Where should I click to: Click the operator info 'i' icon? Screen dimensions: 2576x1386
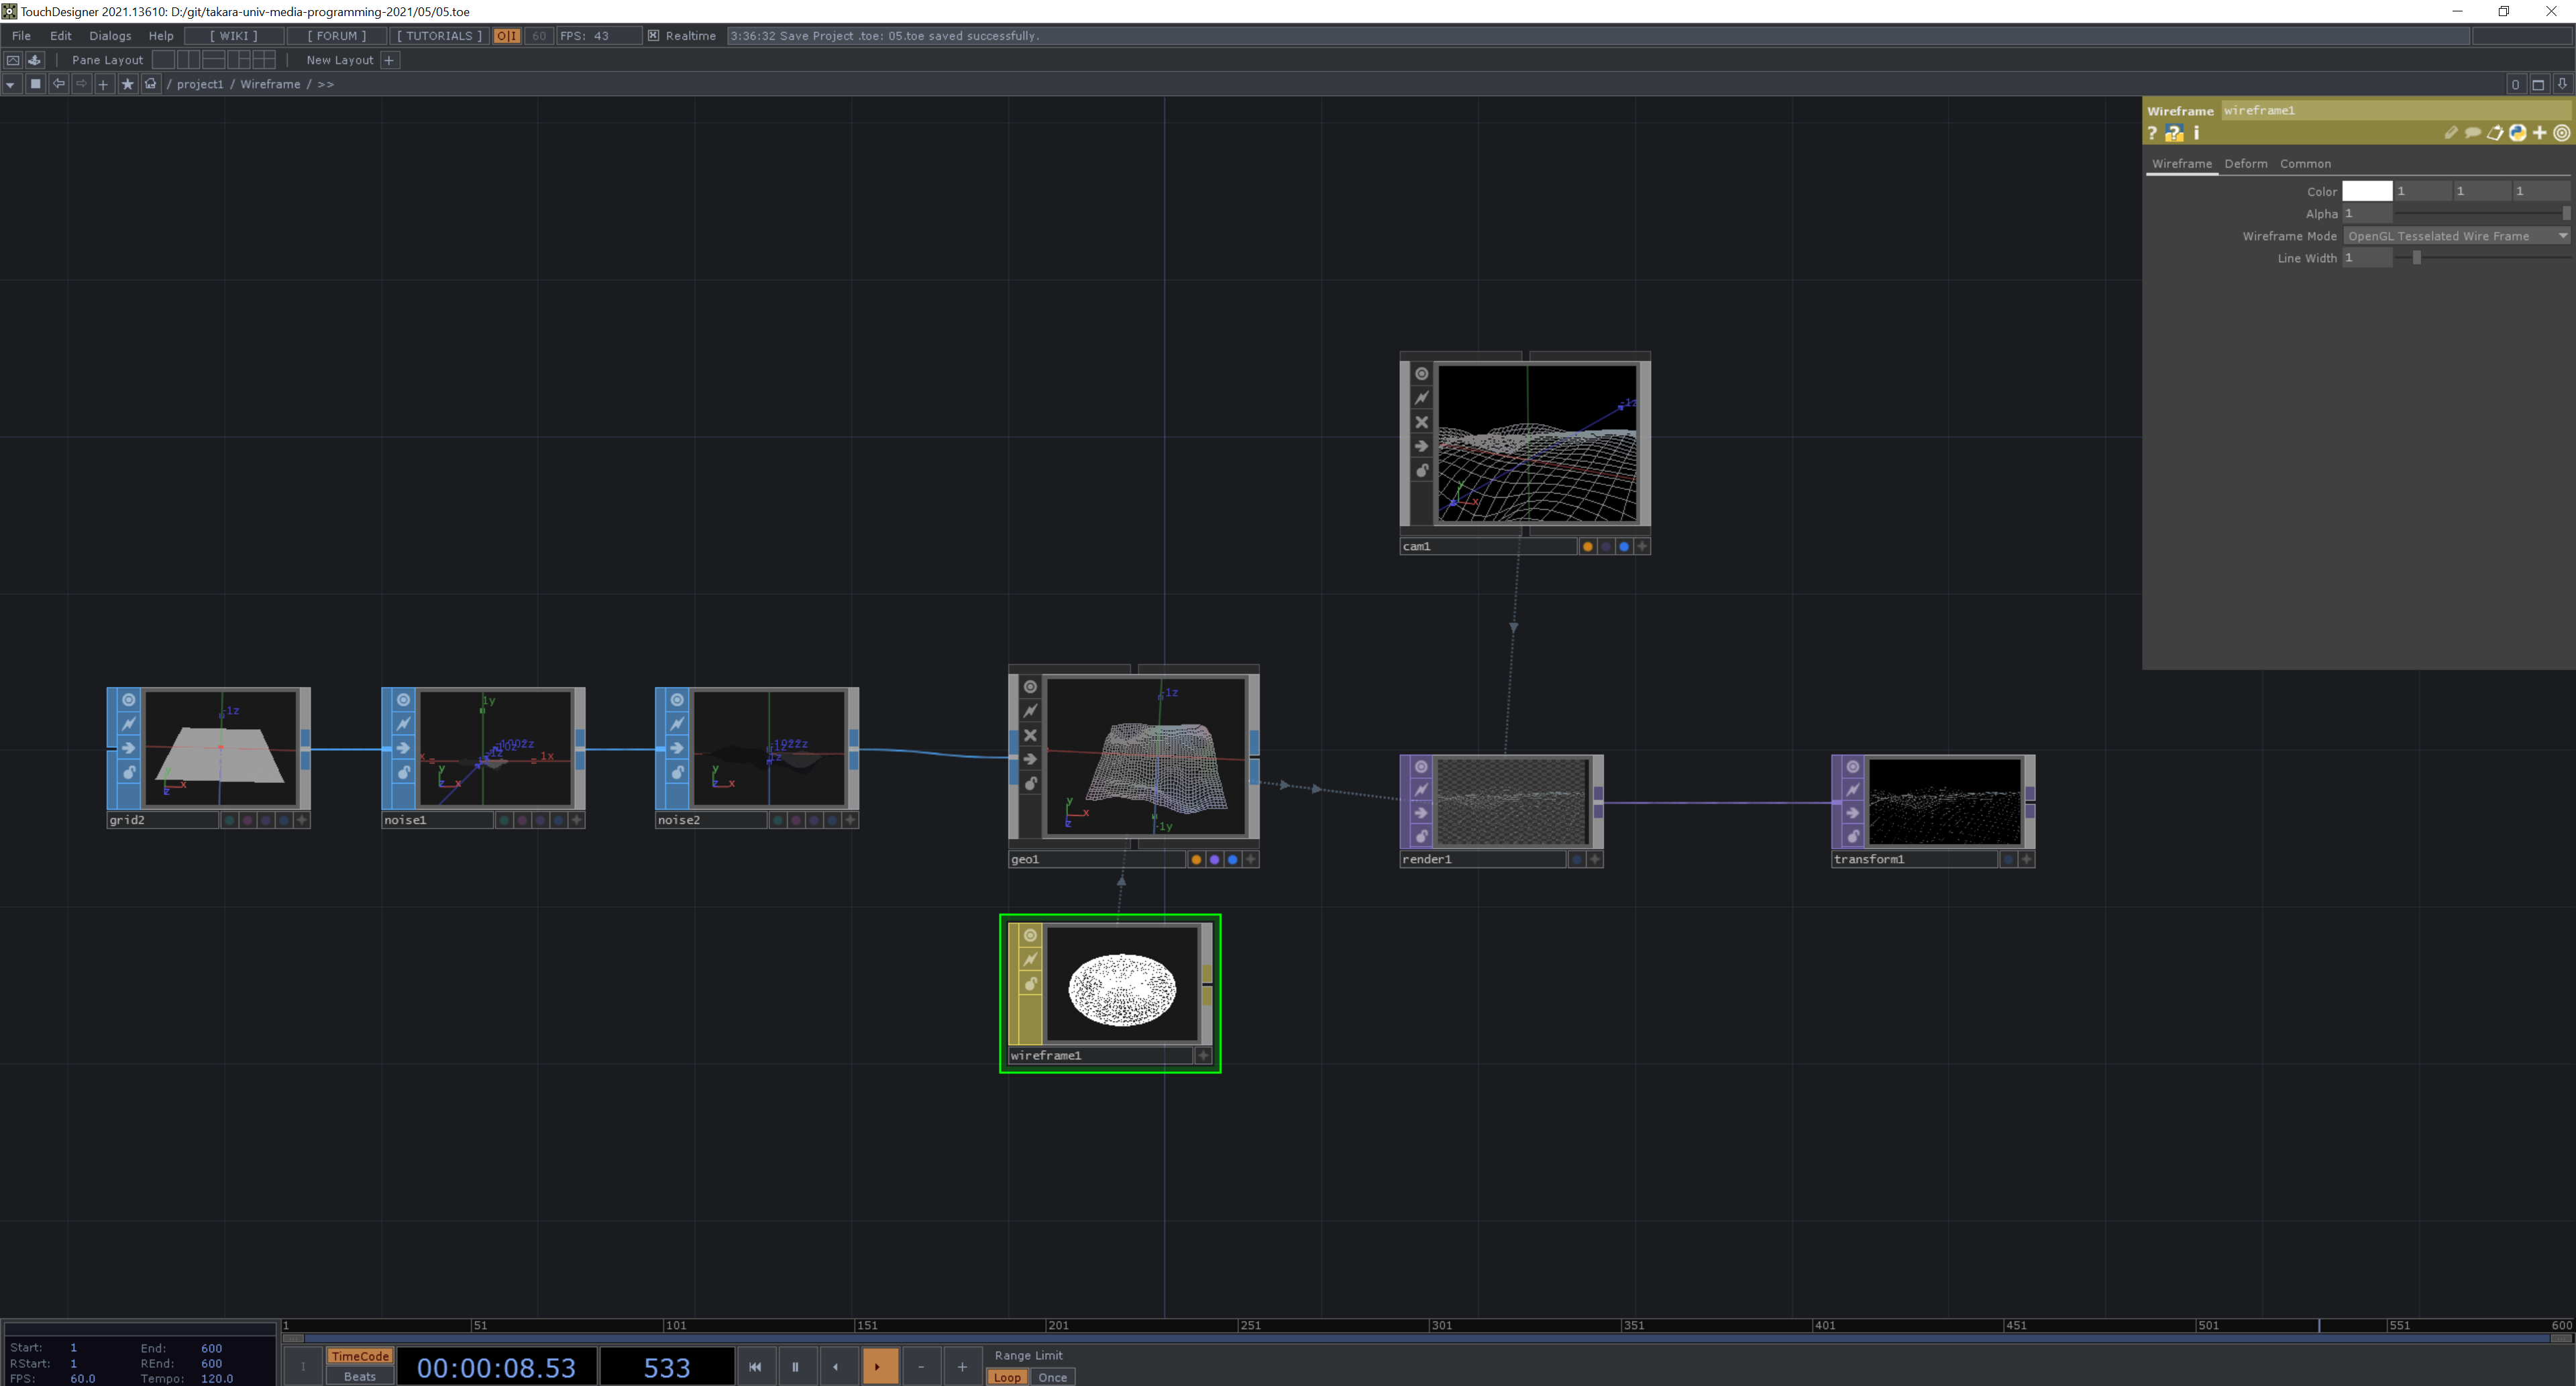click(x=2196, y=133)
